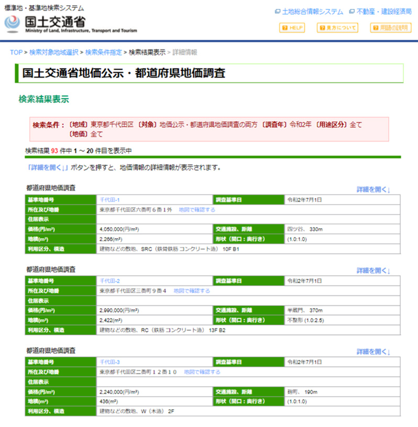
Task: Click 地図で確認する for 二番町12番10
Action: 202,372
